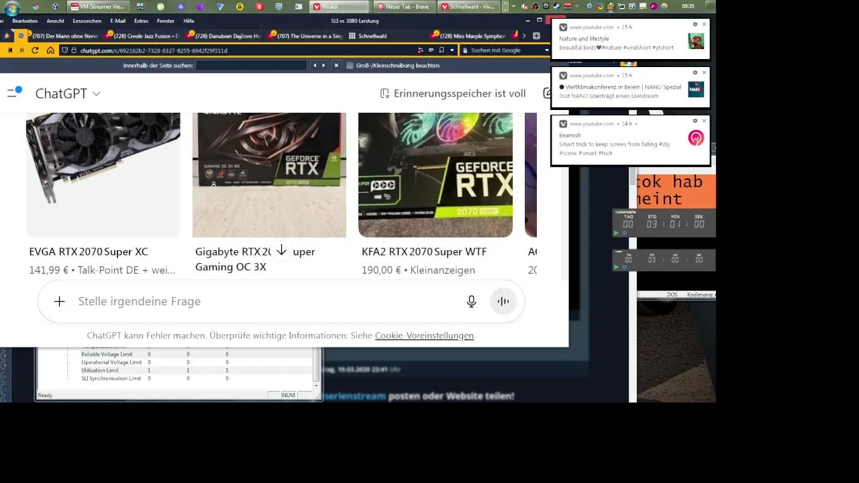Screen dimensions: 859x483
Task: Switch to Creole Jazz Fusion tab
Action: tap(142, 36)
